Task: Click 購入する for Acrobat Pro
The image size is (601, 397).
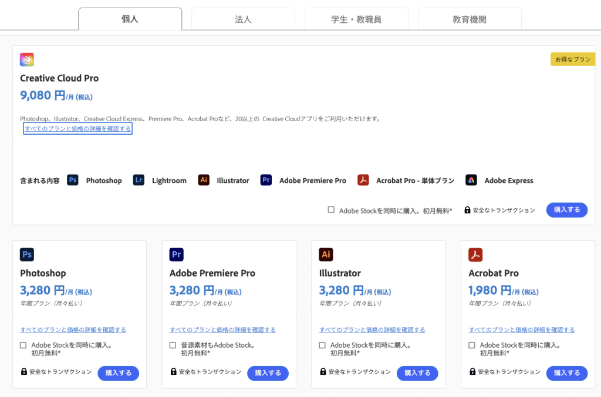Action: click(x=566, y=373)
